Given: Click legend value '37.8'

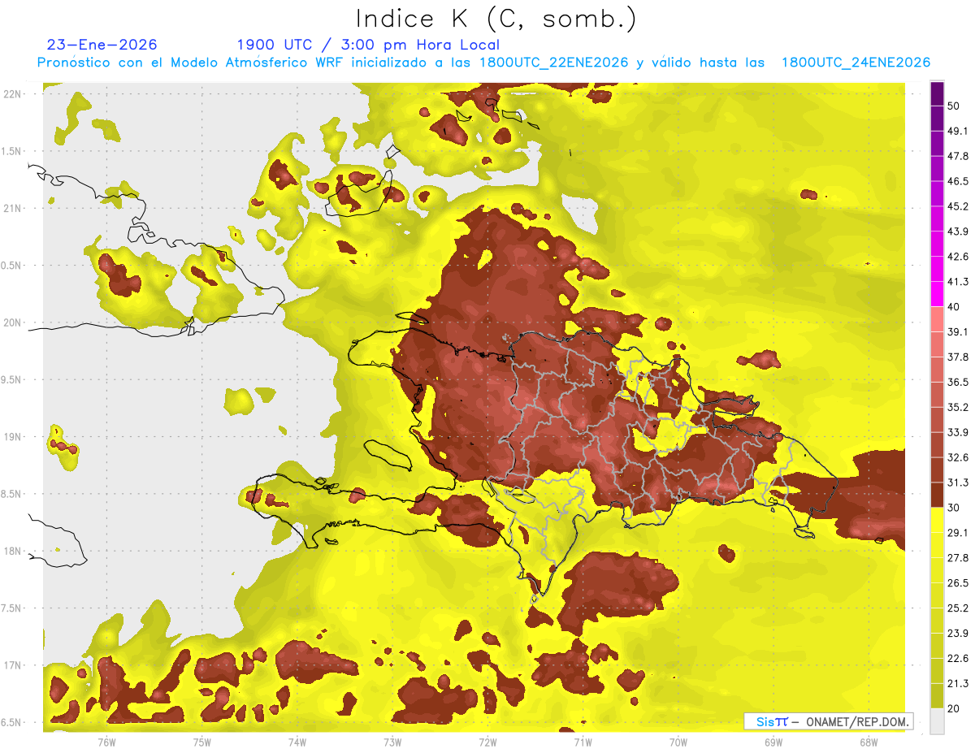Looking at the screenshot, I should coord(958,357).
